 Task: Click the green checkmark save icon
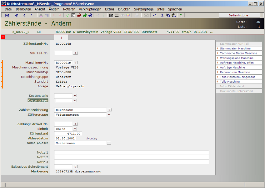(x=67, y=15)
